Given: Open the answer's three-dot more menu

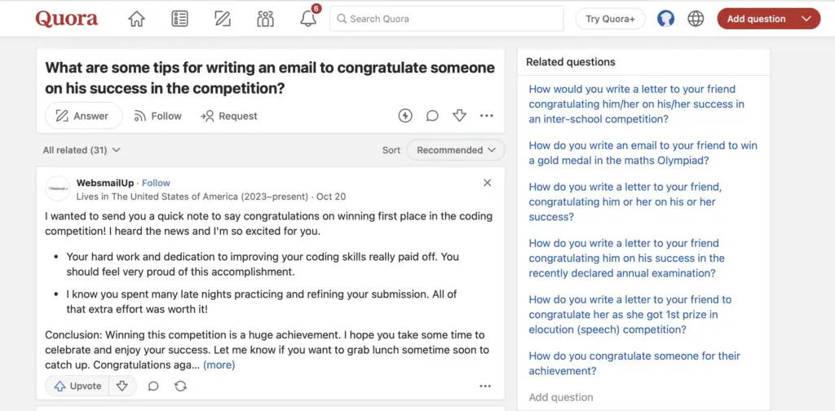Looking at the screenshot, I should (485, 386).
